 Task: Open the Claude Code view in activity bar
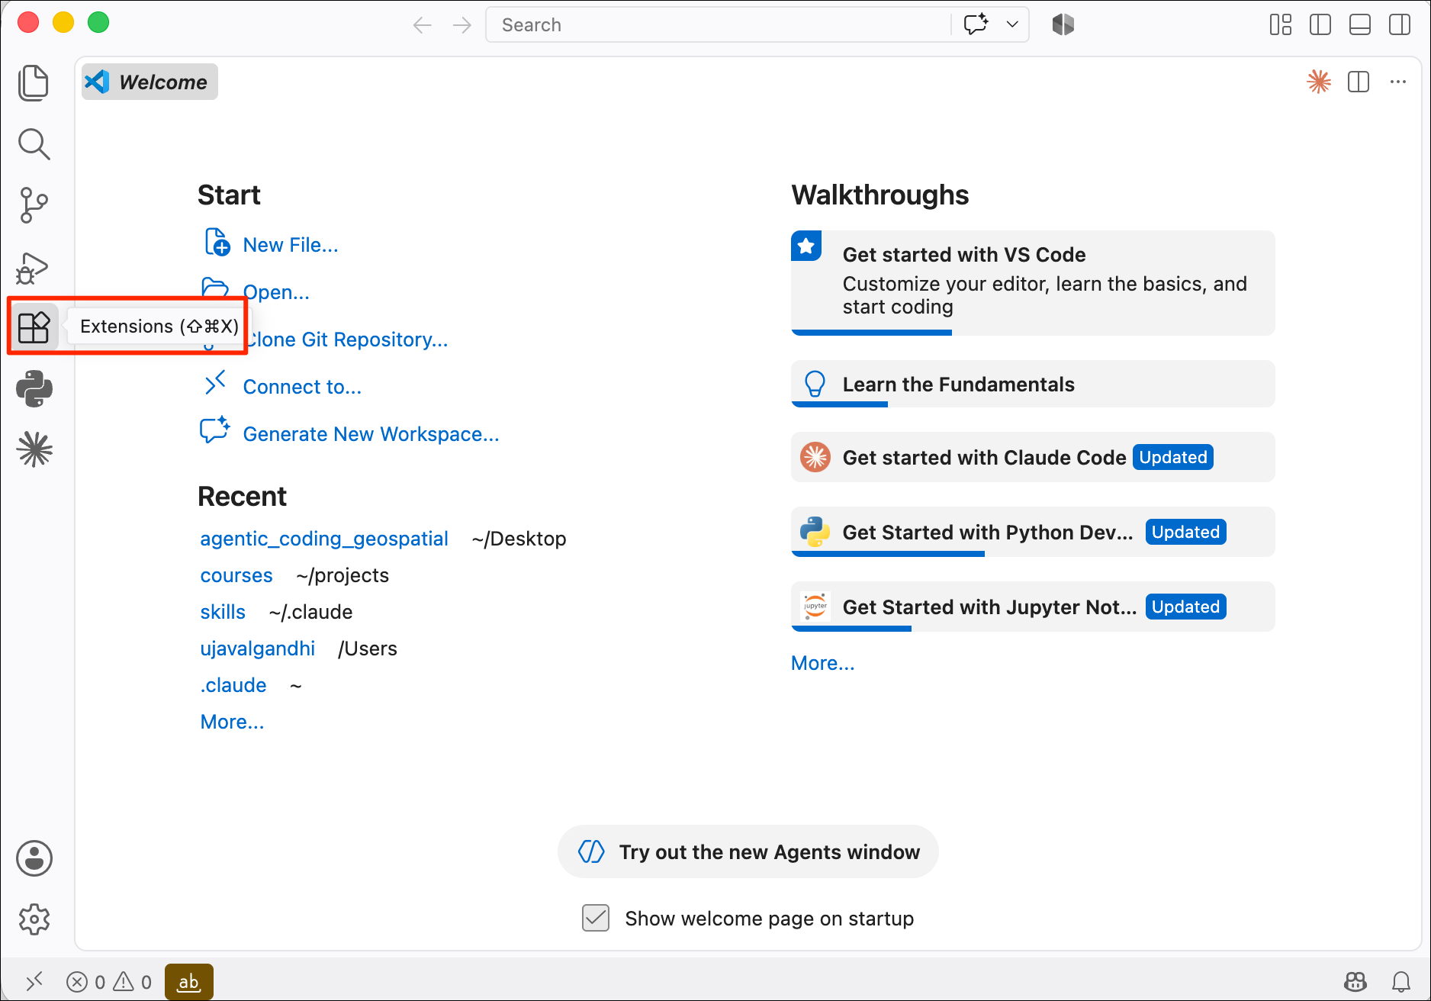pos(34,449)
